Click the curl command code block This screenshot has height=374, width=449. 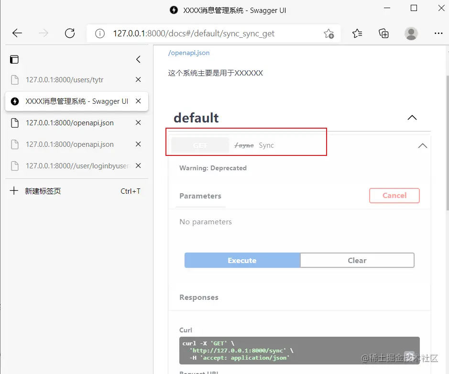[299, 351]
